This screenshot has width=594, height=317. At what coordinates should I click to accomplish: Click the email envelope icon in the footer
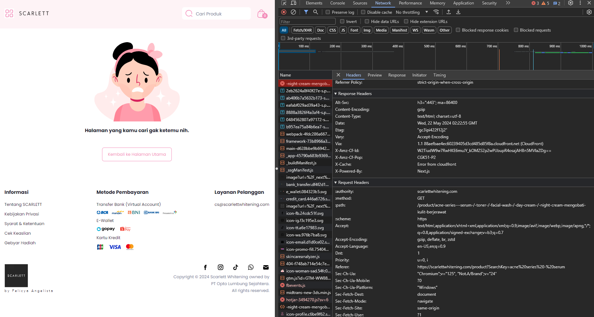[x=266, y=267]
